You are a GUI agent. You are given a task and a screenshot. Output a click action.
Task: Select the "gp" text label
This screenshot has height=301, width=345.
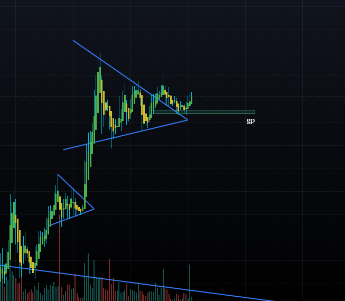click(250, 121)
